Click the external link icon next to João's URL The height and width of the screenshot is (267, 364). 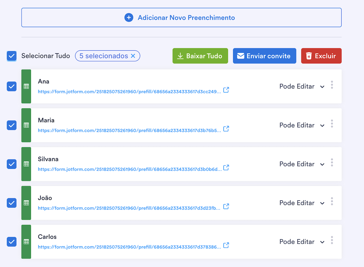(226, 206)
